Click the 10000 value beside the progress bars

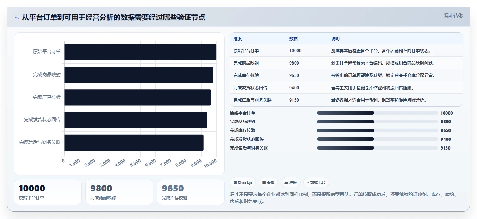(x=447, y=113)
